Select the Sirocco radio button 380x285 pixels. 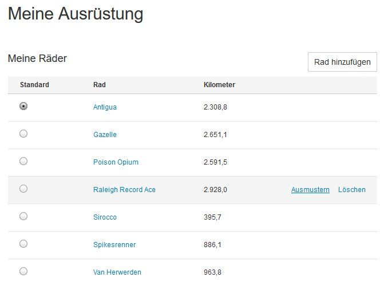(x=23, y=216)
